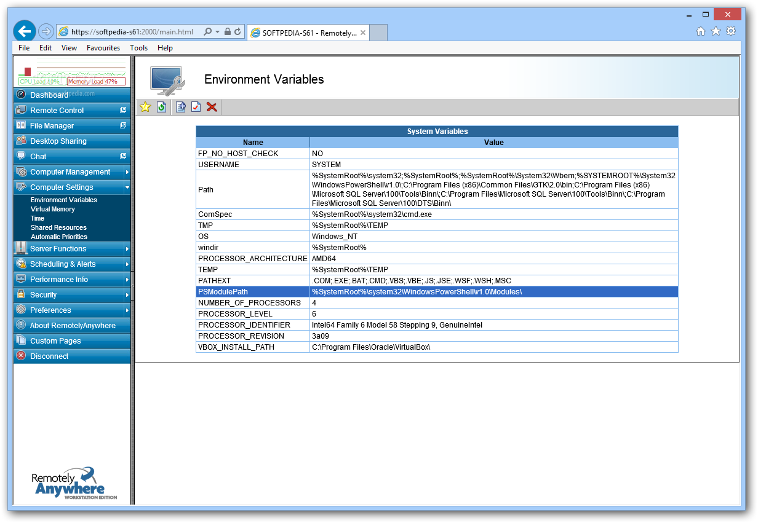Expand the Preferences submenu arrow
Image resolution: width=758 pixels, height=523 pixels.
[x=127, y=310]
